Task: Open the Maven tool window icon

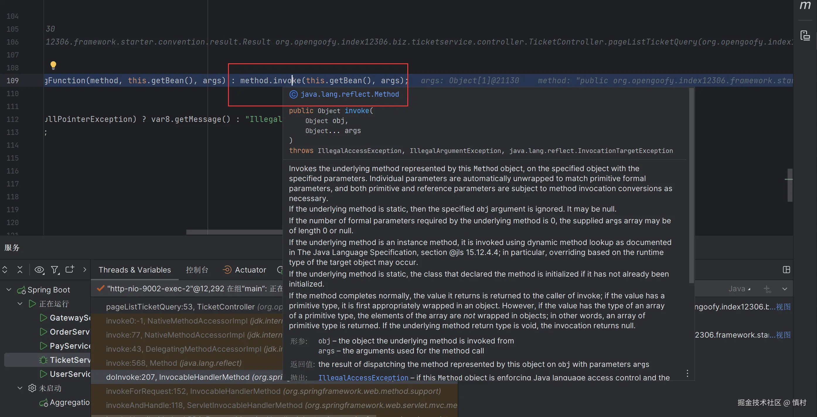Action: pos(805,5)
